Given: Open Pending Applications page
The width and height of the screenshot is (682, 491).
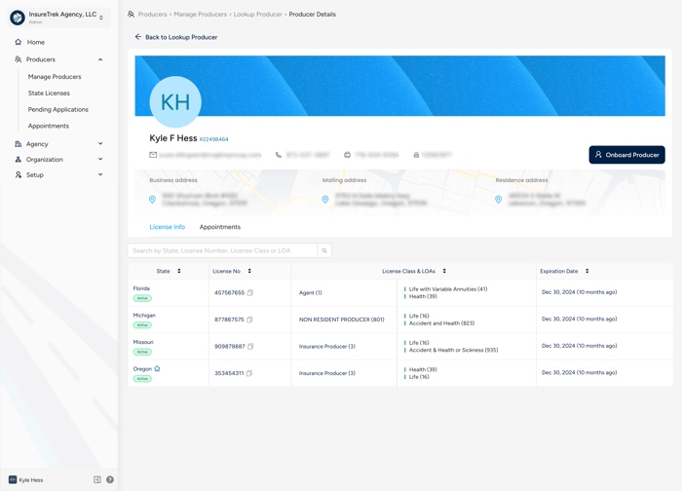Looking at the screenshot, I should click(x=57, y=109).
